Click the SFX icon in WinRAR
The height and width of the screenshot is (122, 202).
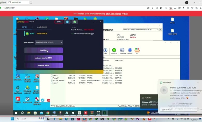pos(137,50)
